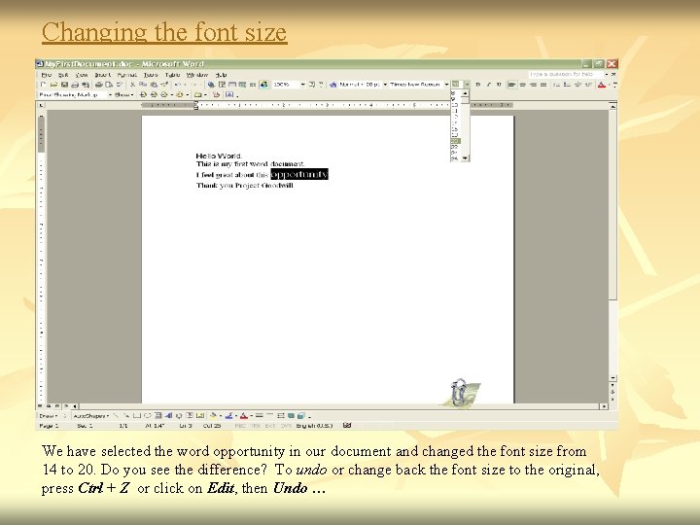Screen dimensions: 700x525
Task: Click the font size list scroll down arrow
Action: point(466,158)
